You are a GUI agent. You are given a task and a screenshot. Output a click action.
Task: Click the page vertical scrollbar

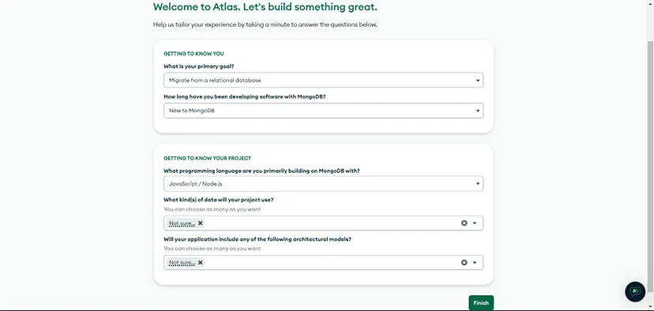tap(650, 165)
